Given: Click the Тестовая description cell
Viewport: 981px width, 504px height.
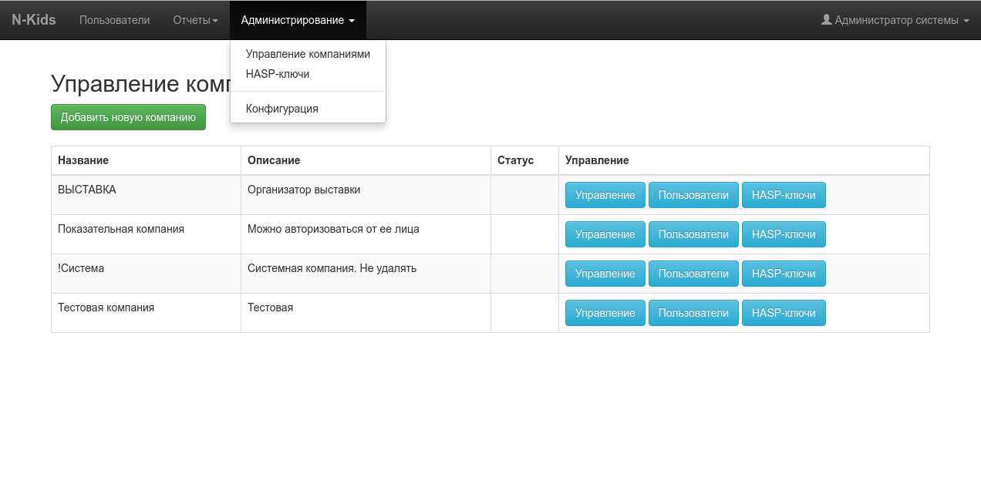Looking at the screenshot, I should 366,313.
